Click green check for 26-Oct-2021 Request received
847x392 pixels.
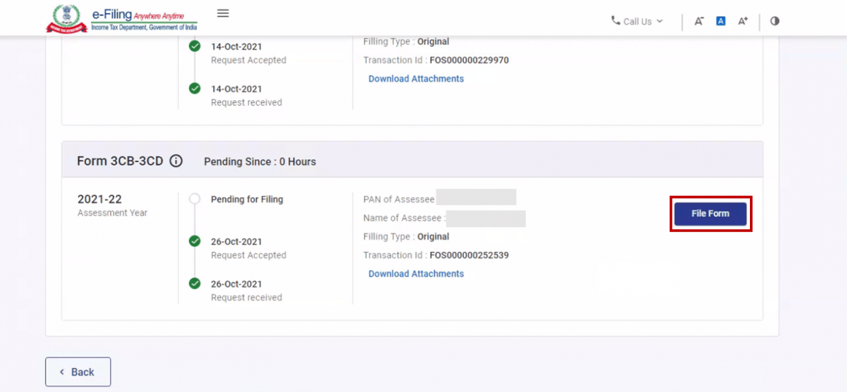[194, 284]
